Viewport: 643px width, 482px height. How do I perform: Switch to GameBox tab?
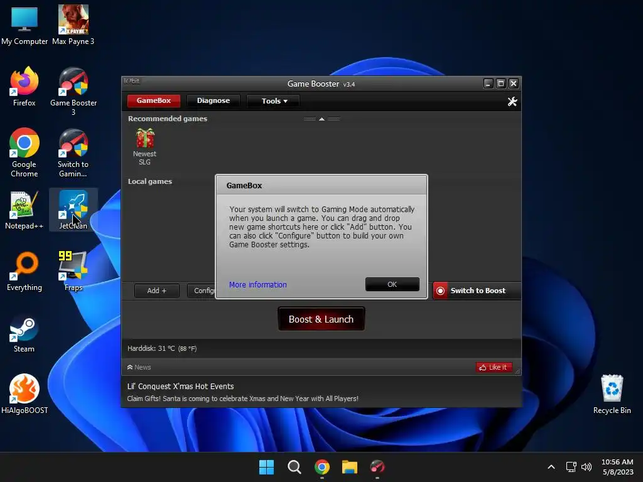154,100
